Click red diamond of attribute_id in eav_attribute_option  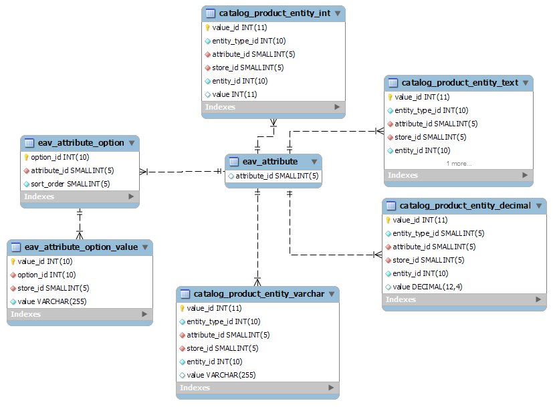pos(26,171)
